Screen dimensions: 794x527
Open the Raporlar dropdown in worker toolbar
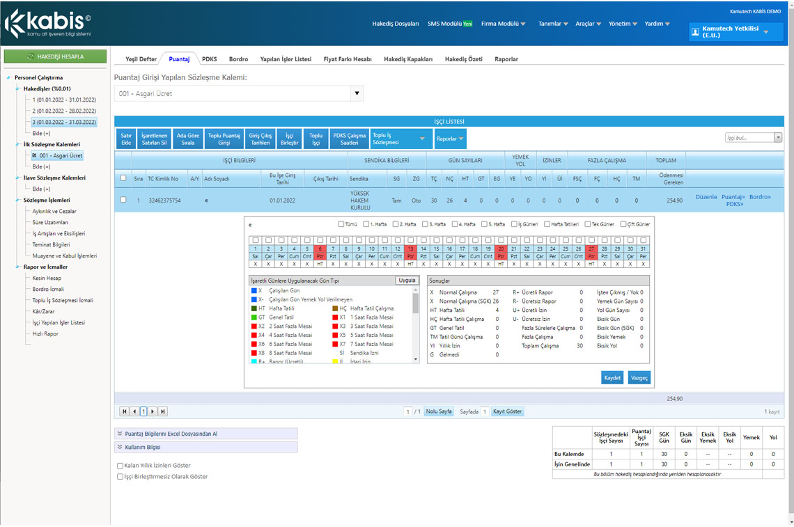tap(450, 139)
